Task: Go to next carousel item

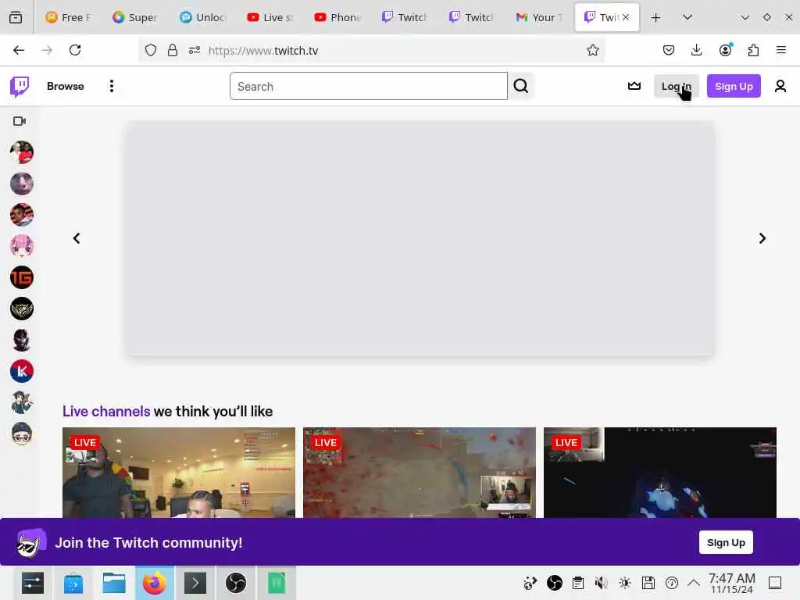Action: (x=762, y=238)
